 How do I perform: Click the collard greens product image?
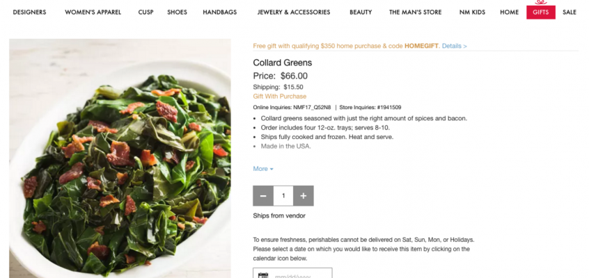[120, 158]
